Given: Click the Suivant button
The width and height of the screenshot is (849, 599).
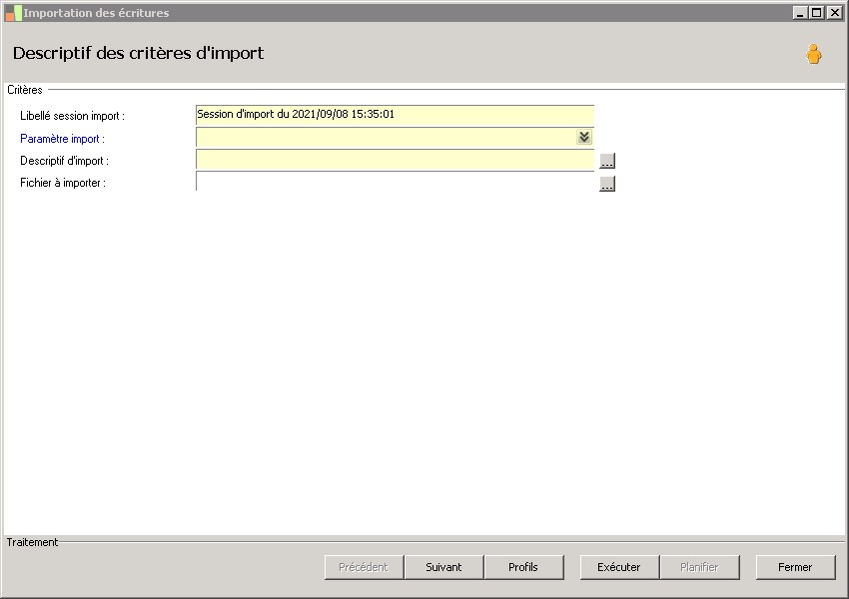Looking at the screenshot, I should click(443, 567).
